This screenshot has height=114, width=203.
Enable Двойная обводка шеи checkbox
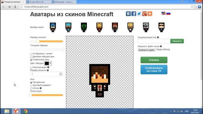pos(31,57)
